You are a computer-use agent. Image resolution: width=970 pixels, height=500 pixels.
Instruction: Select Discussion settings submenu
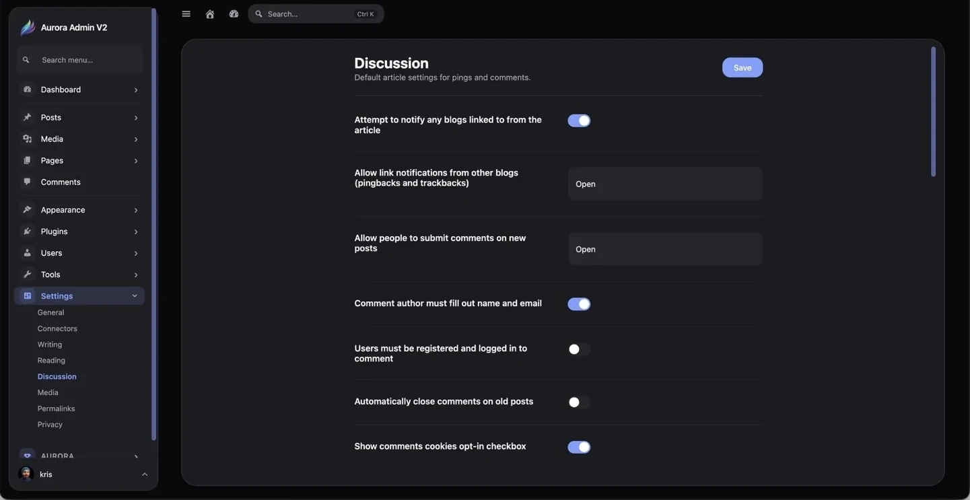[57, 377]
